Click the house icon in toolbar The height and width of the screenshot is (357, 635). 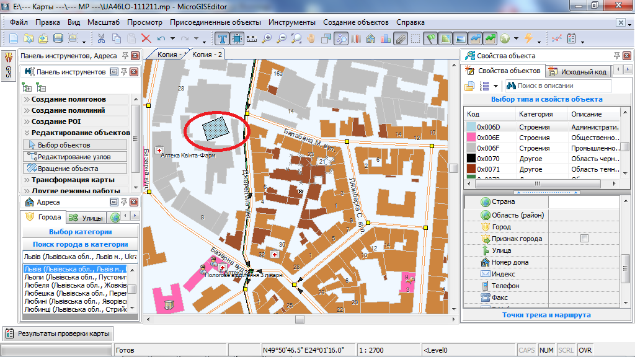[x=371, y=38]
